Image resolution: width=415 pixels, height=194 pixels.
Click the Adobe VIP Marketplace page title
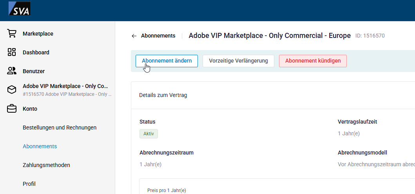pyautogui.click(x=270, y=36)
